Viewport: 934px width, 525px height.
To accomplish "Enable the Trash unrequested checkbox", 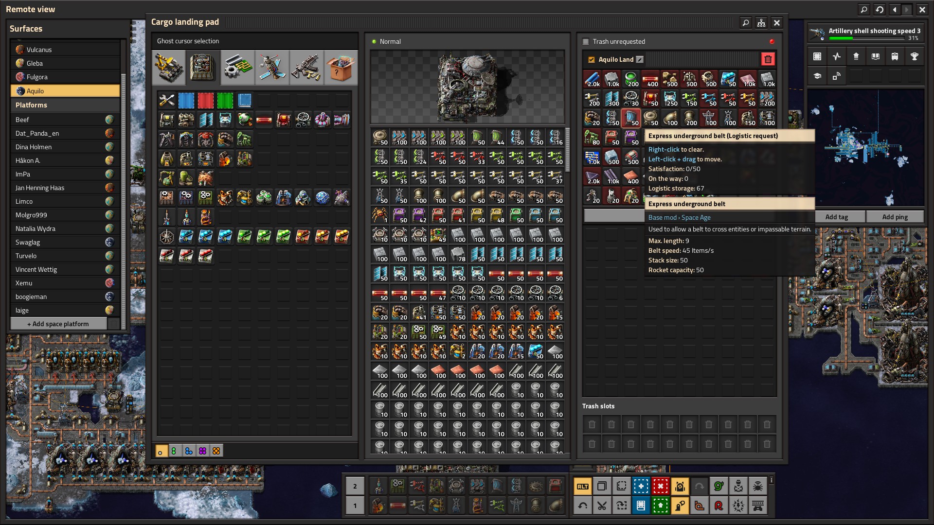I will [x=586, y=42].
